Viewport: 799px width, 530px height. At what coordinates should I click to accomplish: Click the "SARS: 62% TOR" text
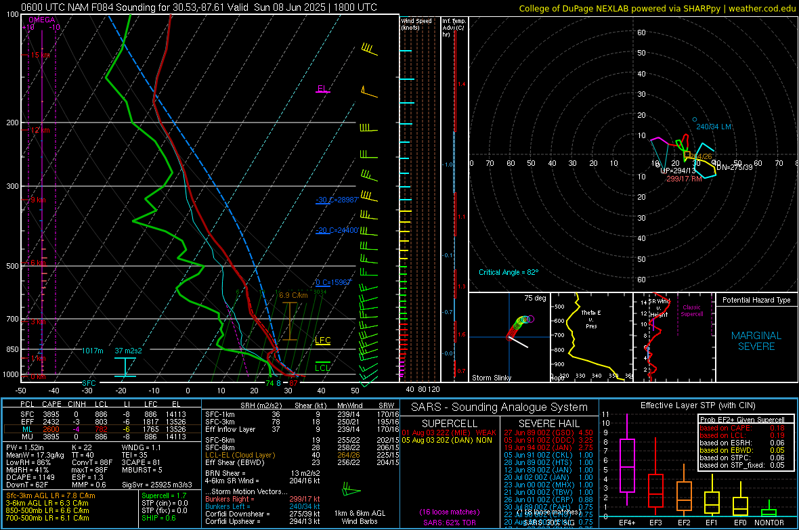(450, 523)
